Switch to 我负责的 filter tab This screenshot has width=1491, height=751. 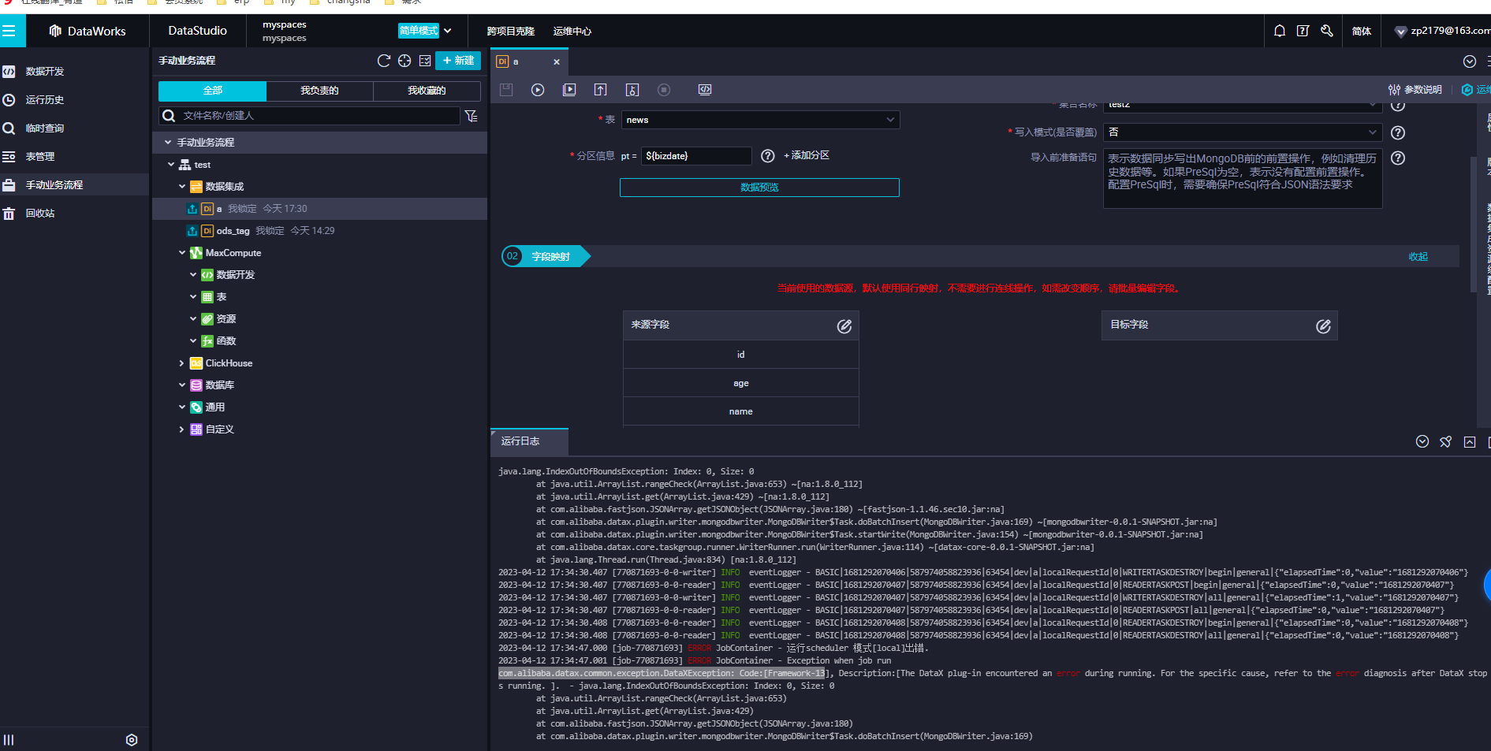pyautogui.click(x=319, y=91)
